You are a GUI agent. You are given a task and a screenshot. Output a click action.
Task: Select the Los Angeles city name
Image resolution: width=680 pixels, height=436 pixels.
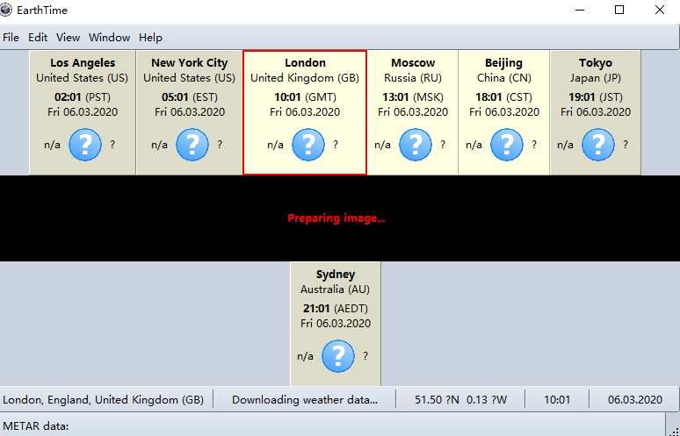tap(83, 63)
